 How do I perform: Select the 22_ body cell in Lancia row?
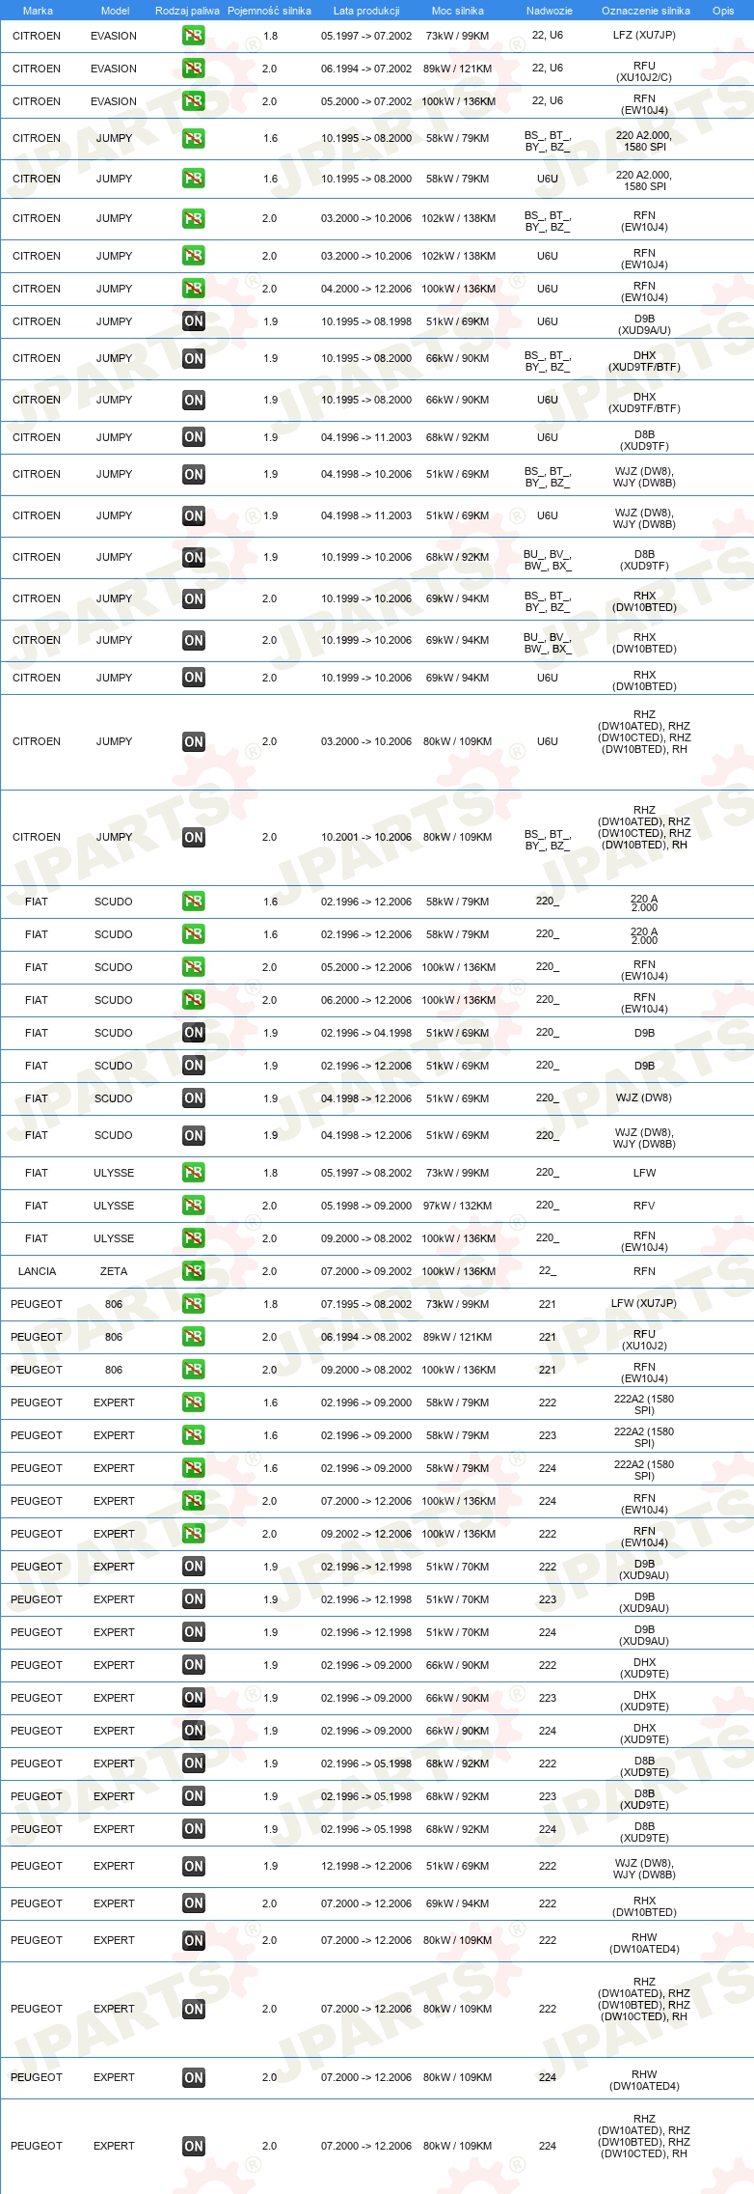548,1270
